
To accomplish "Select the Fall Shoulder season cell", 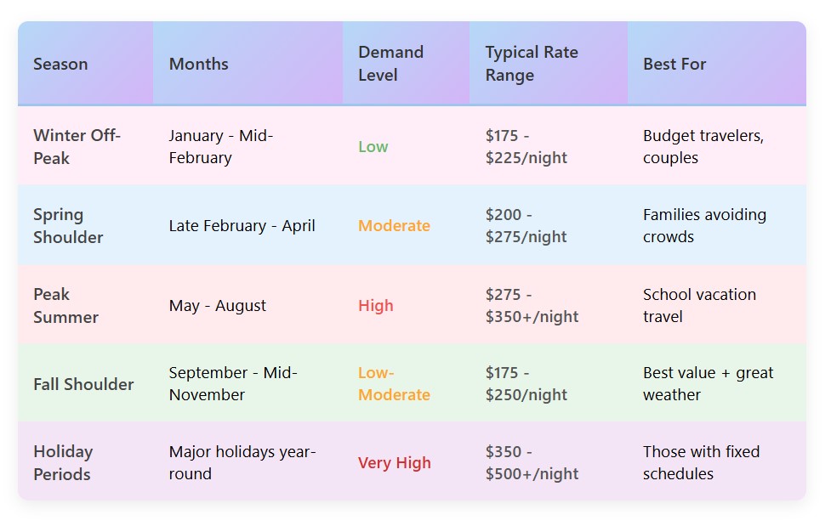I will click(83, 384).
